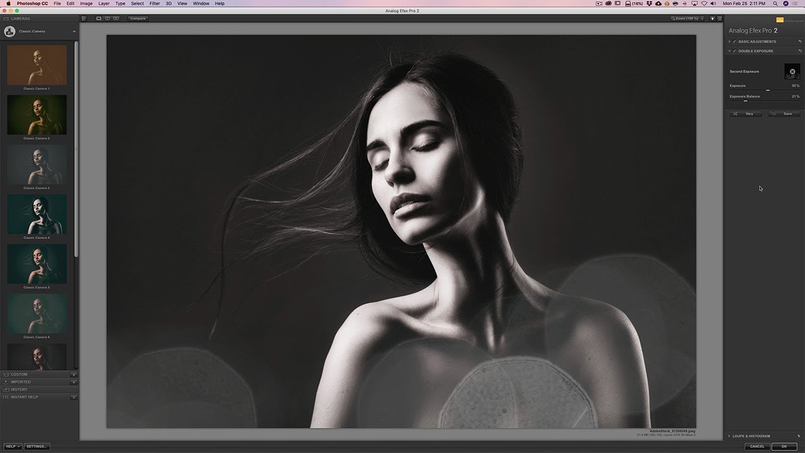This screenshot has width=805, height=453.
Task: Toggle Double Exposure checkbox
Action: coord(735,51)
